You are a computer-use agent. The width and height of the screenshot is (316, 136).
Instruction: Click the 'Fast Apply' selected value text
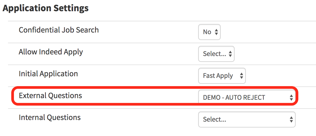tap(218, 76)
